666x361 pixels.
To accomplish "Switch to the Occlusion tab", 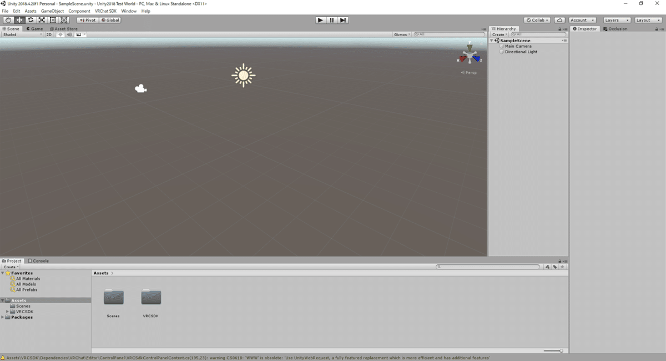I will [615, 29].
